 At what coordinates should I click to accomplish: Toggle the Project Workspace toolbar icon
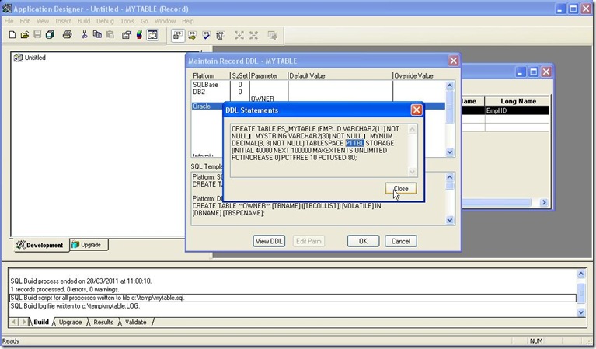[x=152, y=35]
